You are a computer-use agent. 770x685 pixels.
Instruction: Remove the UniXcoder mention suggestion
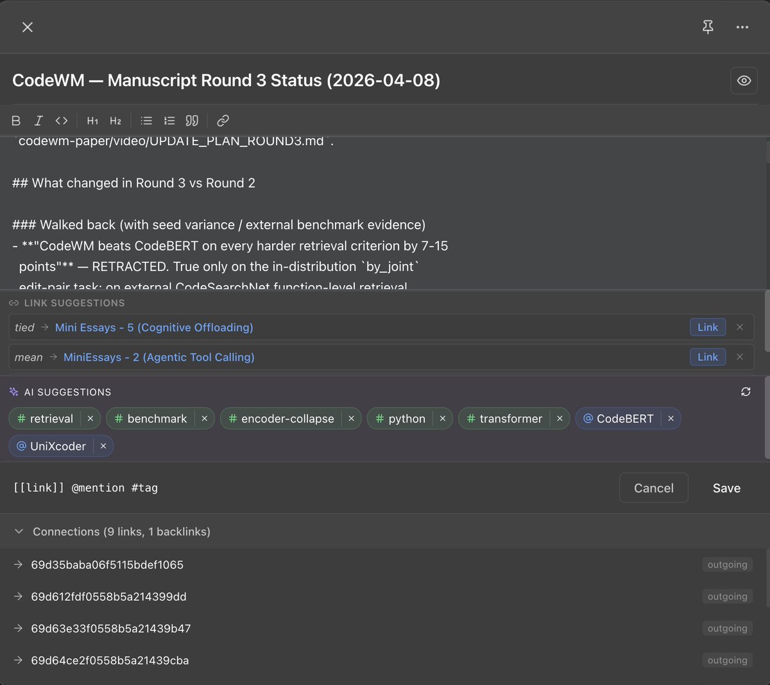coord(103,446)
